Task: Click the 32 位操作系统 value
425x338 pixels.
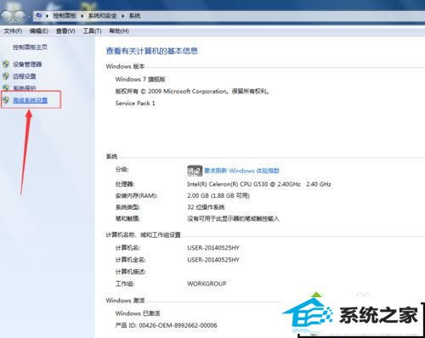Action: pos(206,207)
